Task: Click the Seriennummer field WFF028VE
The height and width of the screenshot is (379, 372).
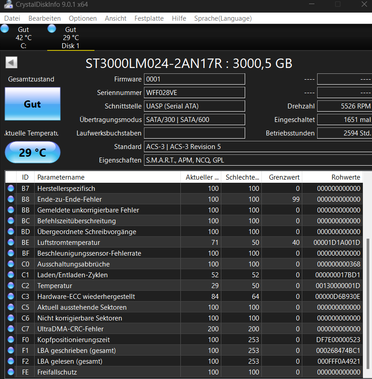Action: [194, 93]
